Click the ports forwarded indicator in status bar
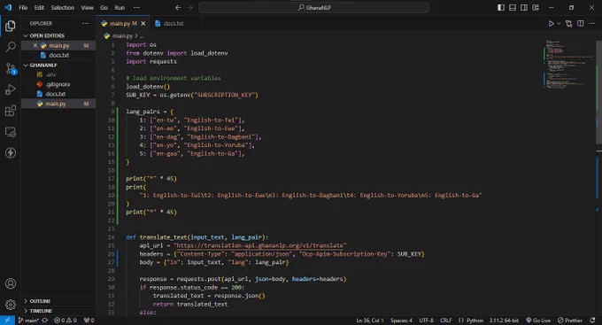This screenshot has width=602, height=325. coord(89,320)
